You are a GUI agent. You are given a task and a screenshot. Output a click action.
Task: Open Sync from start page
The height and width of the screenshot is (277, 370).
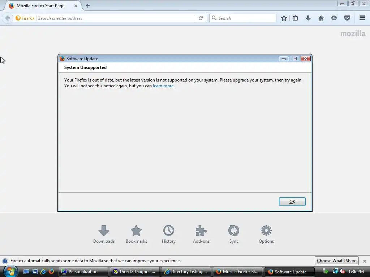pos(234,234)
